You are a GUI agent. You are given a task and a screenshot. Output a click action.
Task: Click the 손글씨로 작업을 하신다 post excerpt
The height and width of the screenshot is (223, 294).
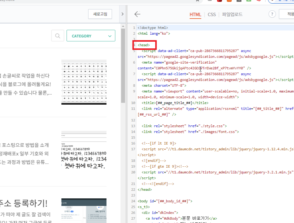coord(25,76)
